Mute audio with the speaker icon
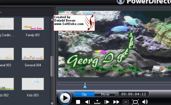The width and height of the screenshot is (171, 105). coord(145,102)
